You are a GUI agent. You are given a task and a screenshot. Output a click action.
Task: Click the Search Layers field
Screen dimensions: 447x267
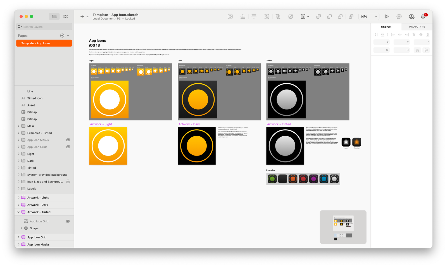44,26
